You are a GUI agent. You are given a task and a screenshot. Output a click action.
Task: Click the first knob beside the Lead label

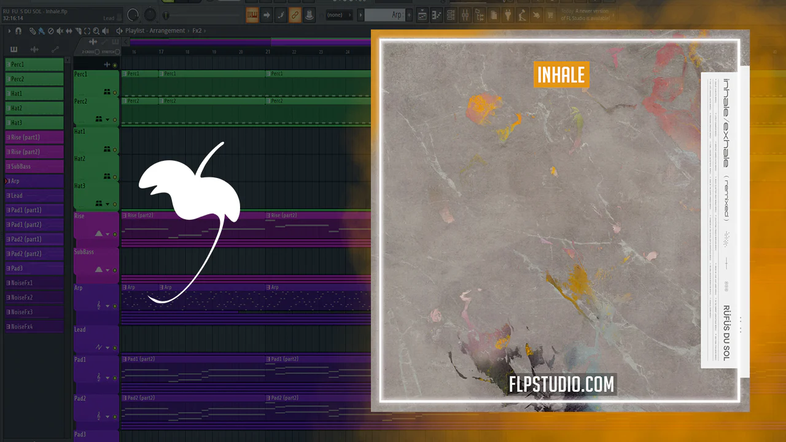133,15
